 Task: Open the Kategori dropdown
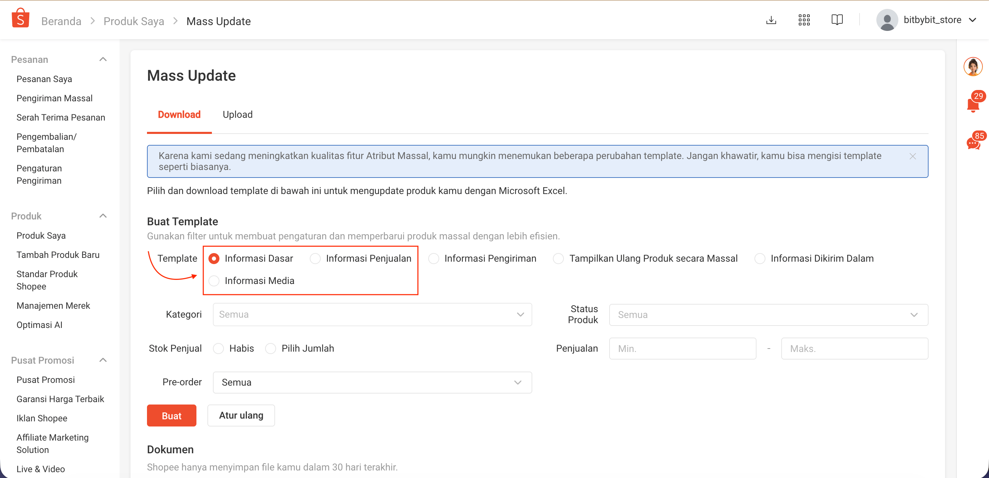point(372,315)
